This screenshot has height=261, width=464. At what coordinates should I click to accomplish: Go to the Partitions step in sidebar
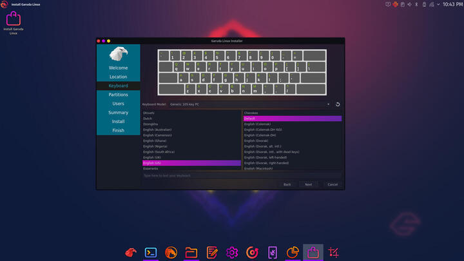tap(118, 94)
